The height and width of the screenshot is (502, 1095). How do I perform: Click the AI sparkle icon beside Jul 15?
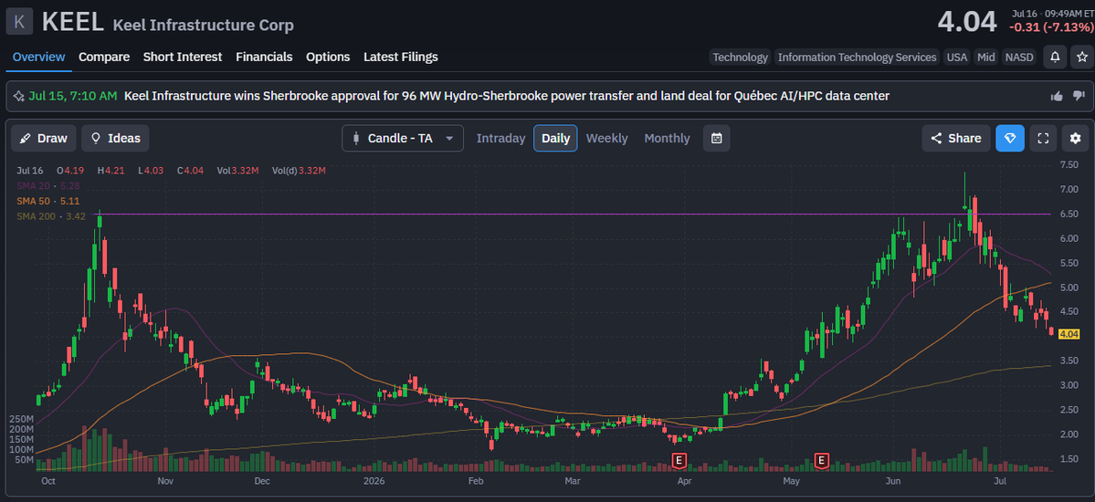point(19,96)
